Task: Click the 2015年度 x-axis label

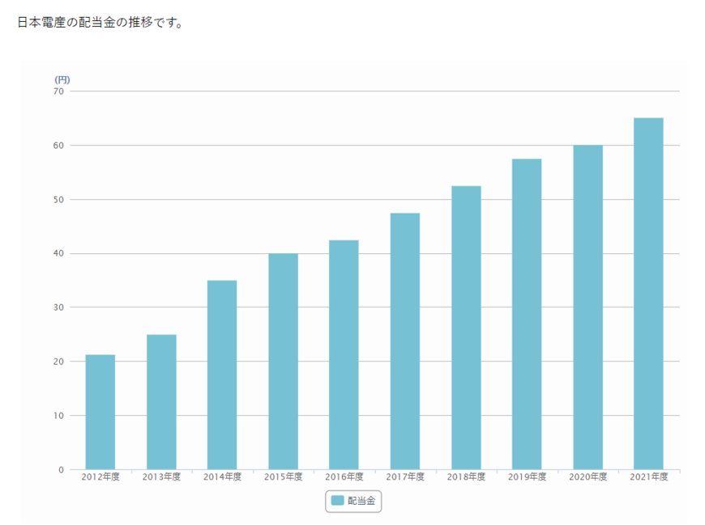Action: coord(283,477)
